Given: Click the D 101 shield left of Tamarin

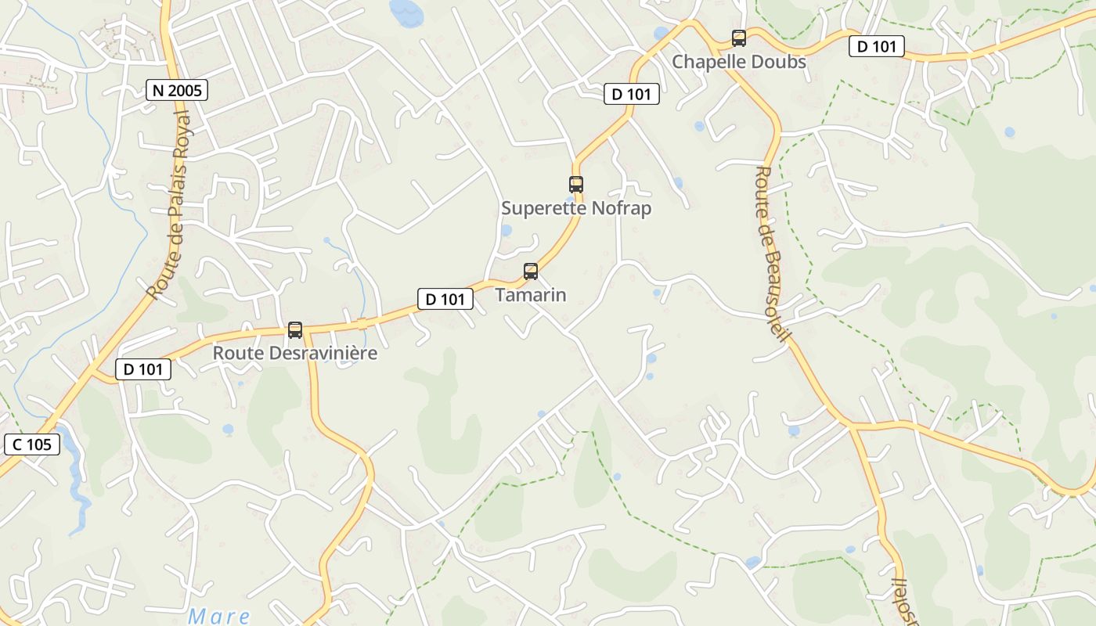Looking at the screenshot, I should (x=445, y=299).
